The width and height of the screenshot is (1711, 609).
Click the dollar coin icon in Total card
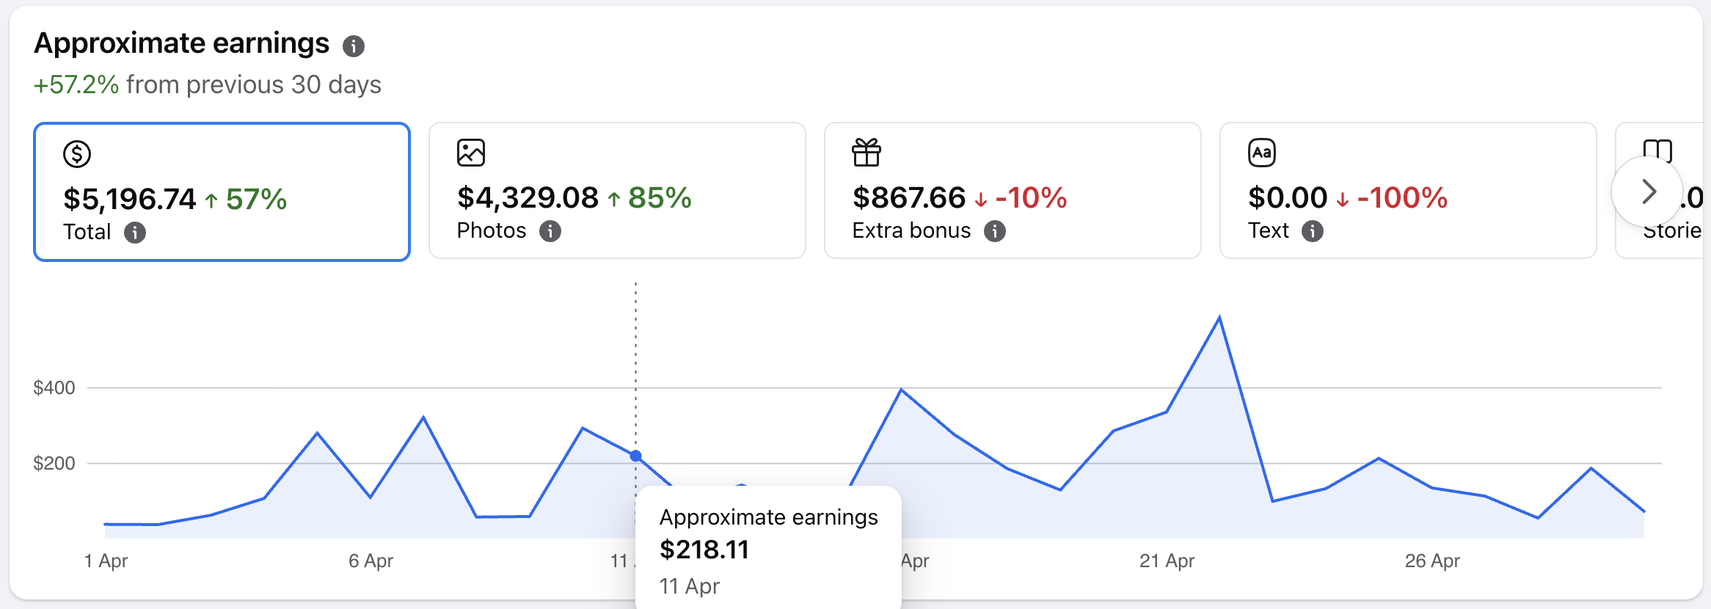click(77, 154)
